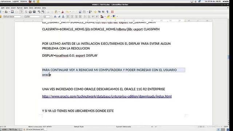The image size is (233, 131).
Task: Open the Edit menu
Action: coord(3,8)
